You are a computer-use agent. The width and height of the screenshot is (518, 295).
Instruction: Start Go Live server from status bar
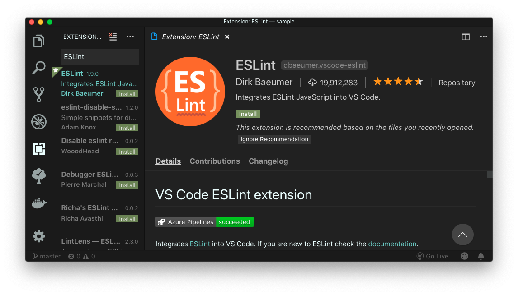(x=433, y=256)
